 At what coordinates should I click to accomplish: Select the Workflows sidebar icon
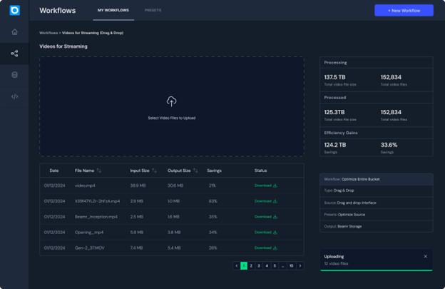(x=14, y=54)
